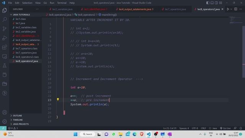The height and width of the screenshot is (138, 245).
Task: Open the Testing flask view
Action: pyautogui.click(x=5, y=66)
